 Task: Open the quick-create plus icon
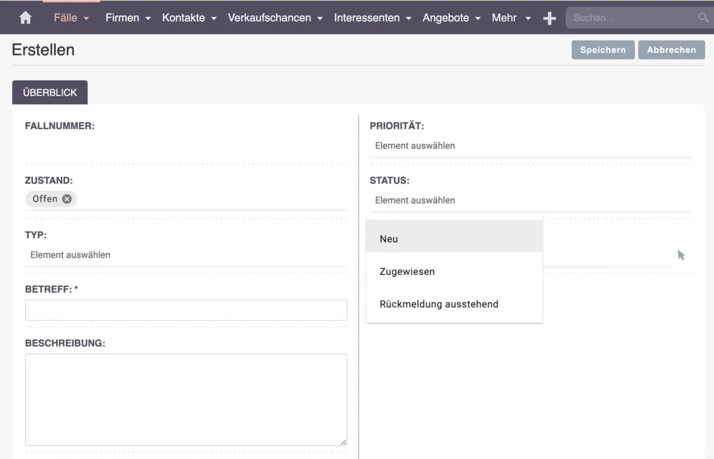coord(550,18)
